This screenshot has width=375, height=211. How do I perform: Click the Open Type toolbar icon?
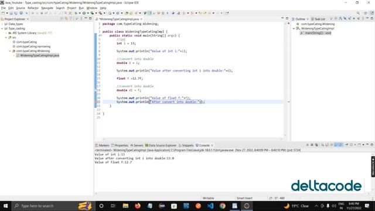[127, 13]
